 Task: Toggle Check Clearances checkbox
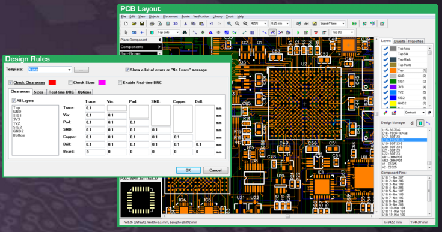10,82
